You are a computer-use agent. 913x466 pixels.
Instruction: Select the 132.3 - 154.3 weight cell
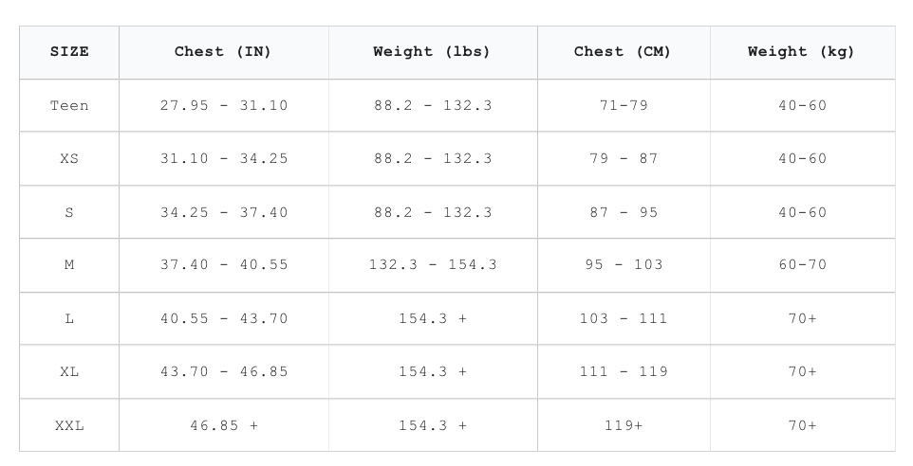point(433,265)
